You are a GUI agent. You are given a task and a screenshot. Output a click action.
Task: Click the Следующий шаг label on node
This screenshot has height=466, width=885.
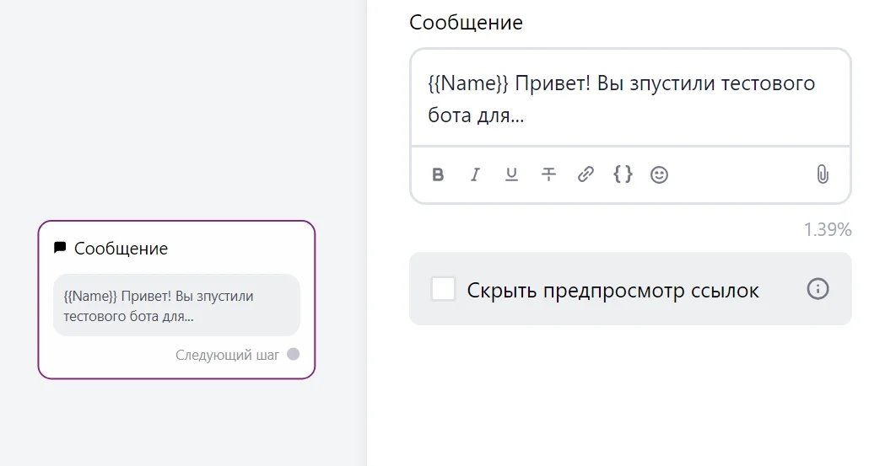(227, 355)
